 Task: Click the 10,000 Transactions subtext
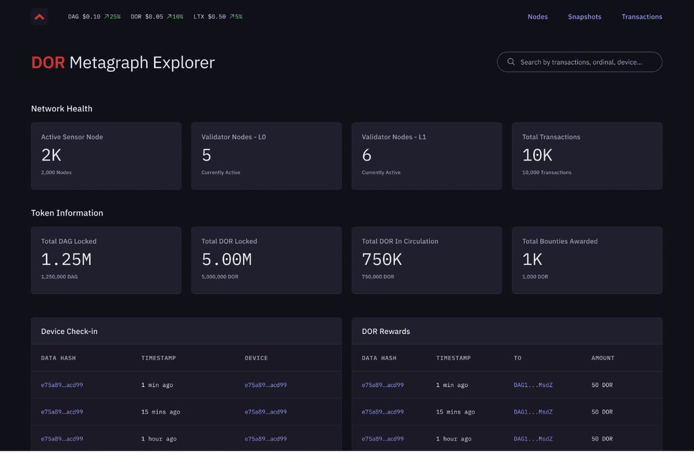point(547,173)
